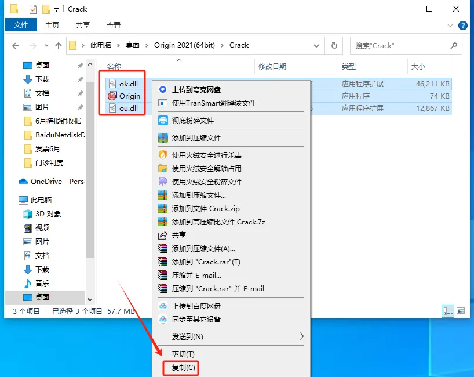Viewport: 474px width, 377px height.
Task: Click the OneDrive cloud icon
Action: coord(23,181)
